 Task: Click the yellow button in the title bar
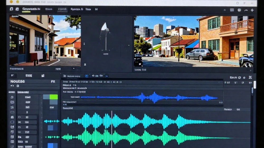click(x=18, y=2)
